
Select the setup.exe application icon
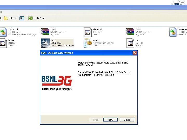[x=45, y=43]
